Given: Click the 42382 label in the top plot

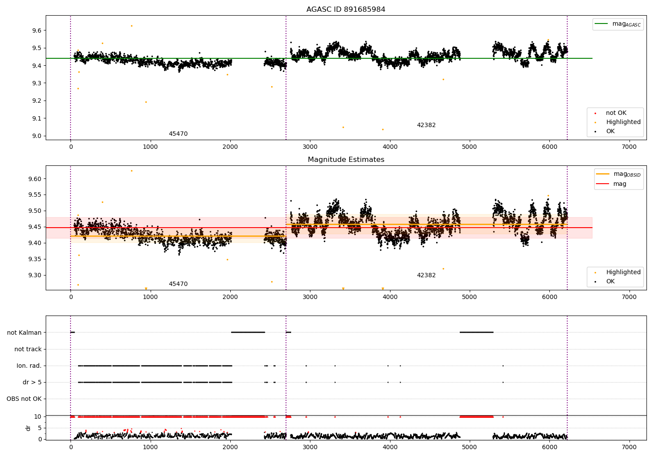Looking at the screenshot, I should (426, 125).
